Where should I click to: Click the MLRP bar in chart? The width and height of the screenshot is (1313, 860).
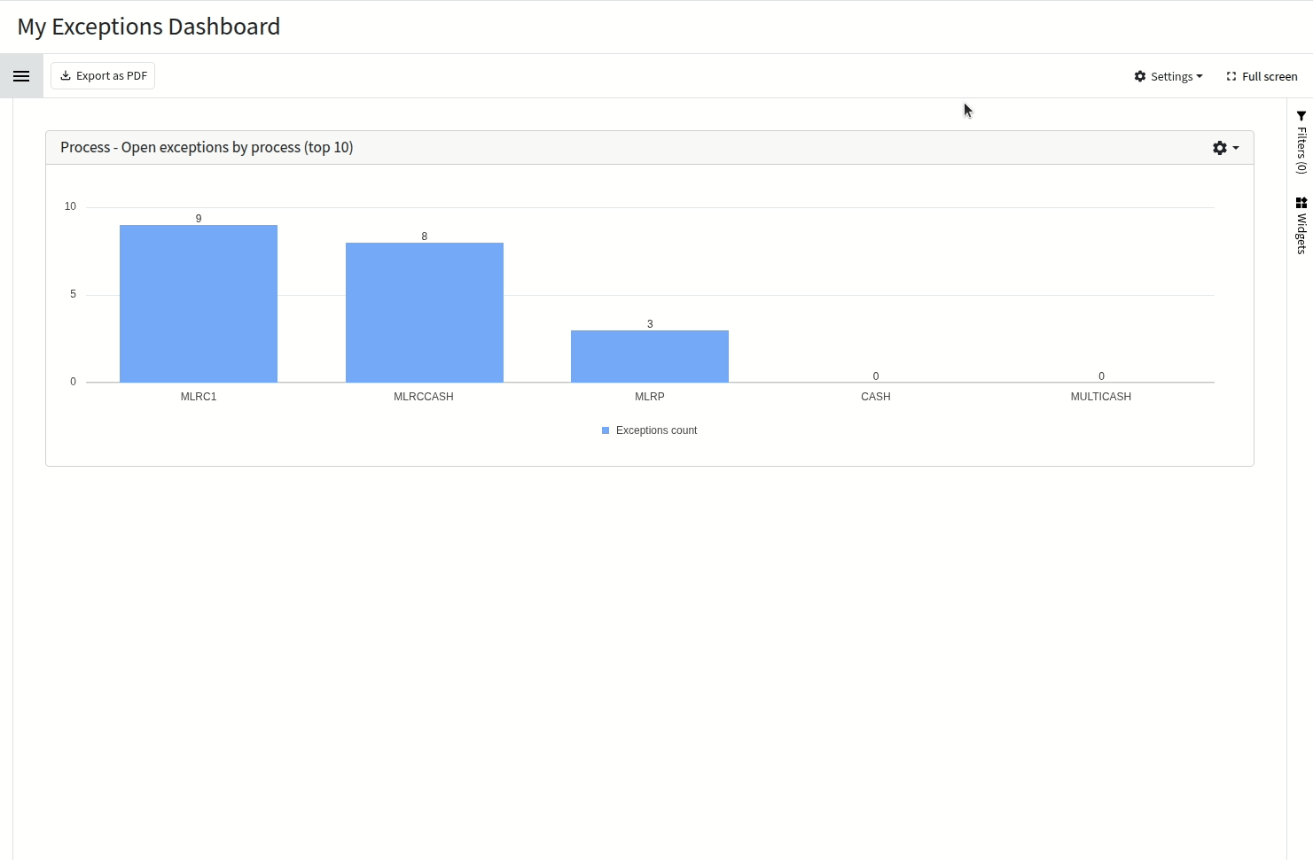coord(650,356)
